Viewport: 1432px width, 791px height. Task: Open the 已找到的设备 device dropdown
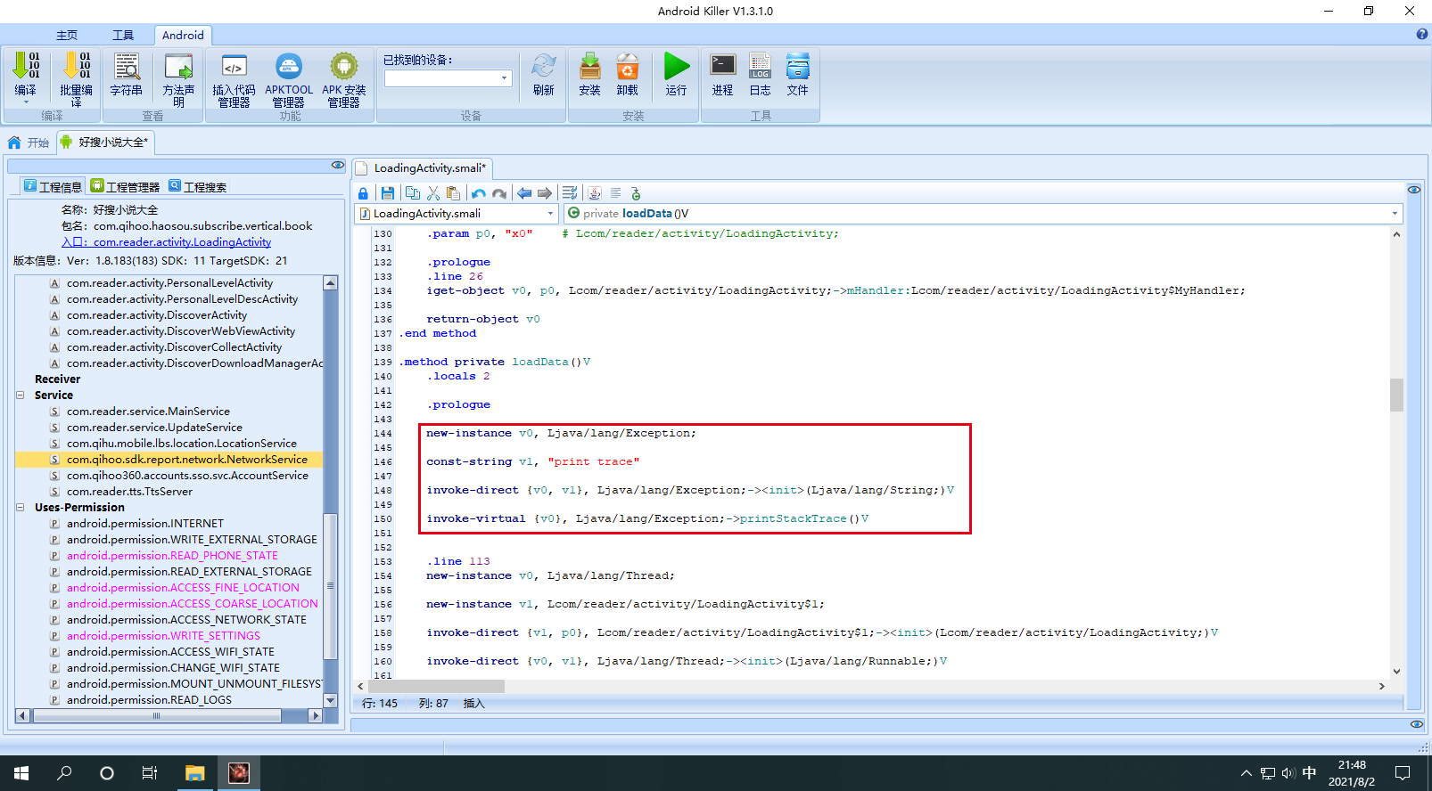click(x=505, y=78)
